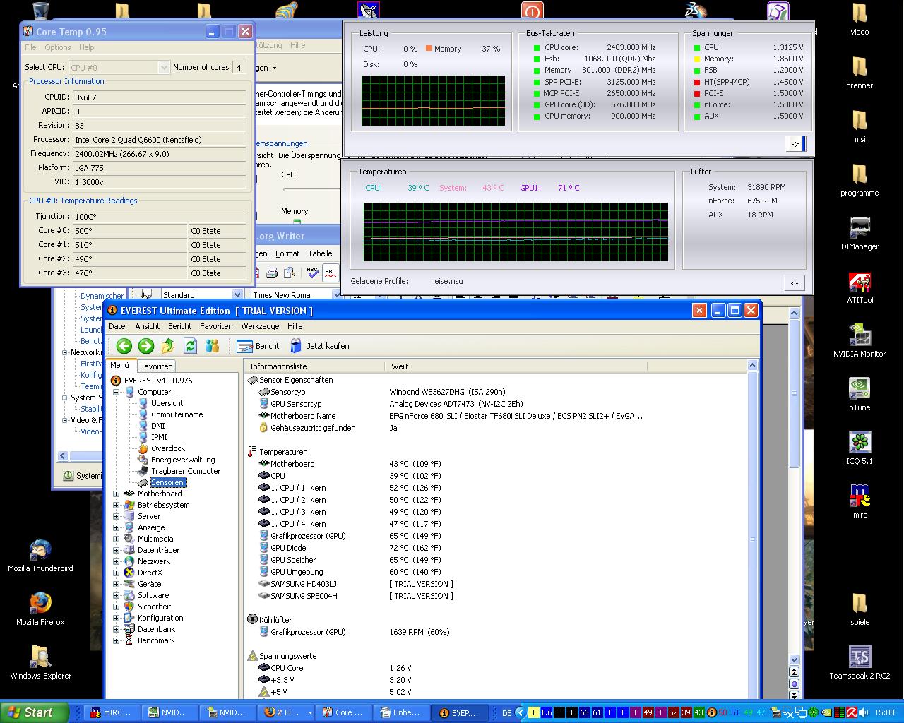Expand the Betriebssystem tree node
This screenshot has width=904, height=723.
click(x=117, y=505)
